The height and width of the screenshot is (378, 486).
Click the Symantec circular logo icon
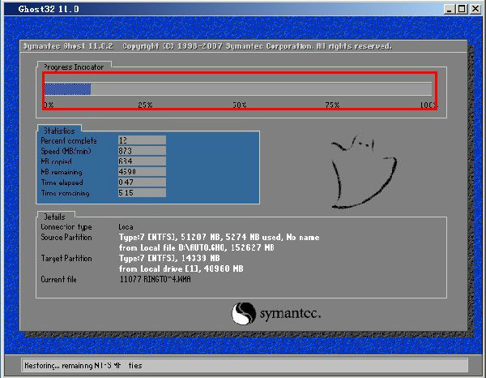(x=245, y=313)
